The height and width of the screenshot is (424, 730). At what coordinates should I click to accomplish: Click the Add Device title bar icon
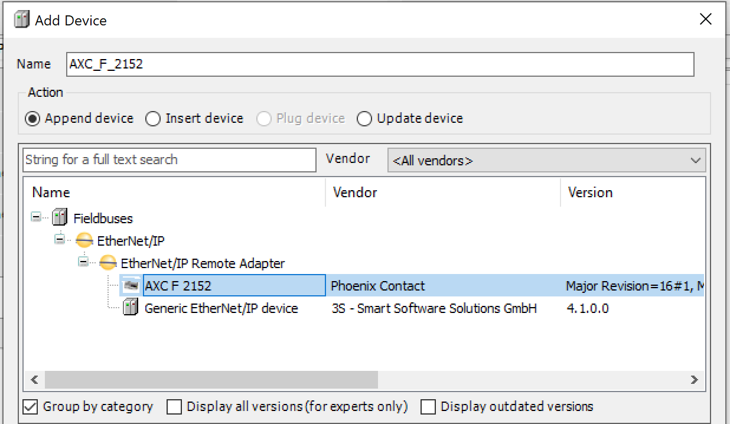[22, 20]
